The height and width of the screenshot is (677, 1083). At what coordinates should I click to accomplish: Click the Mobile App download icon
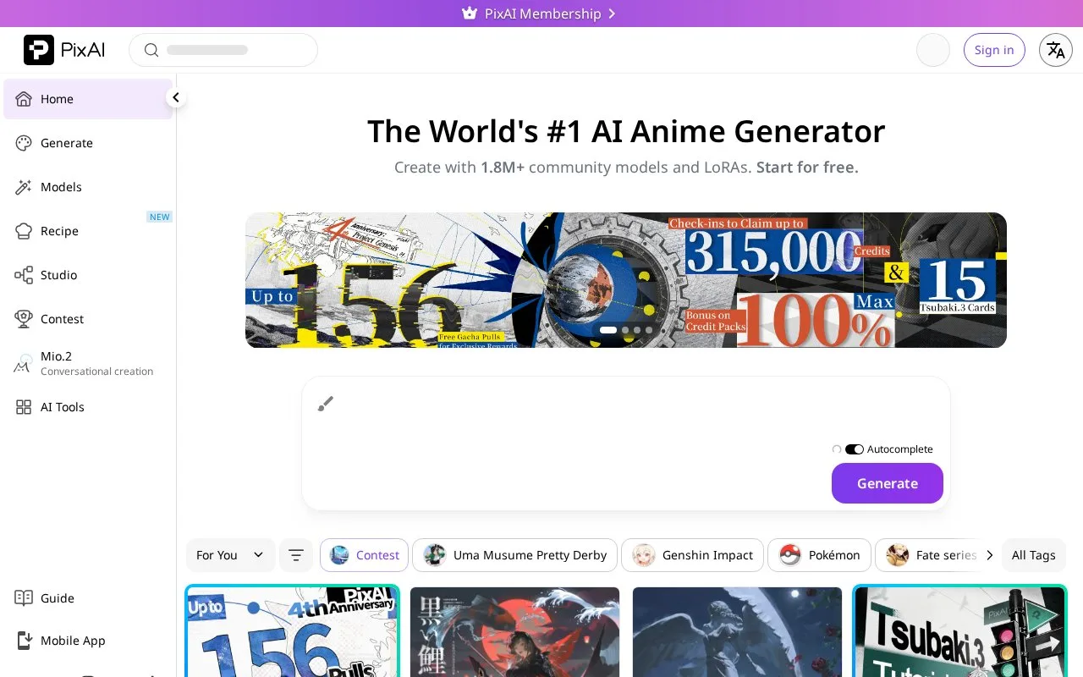coord(24,641)
